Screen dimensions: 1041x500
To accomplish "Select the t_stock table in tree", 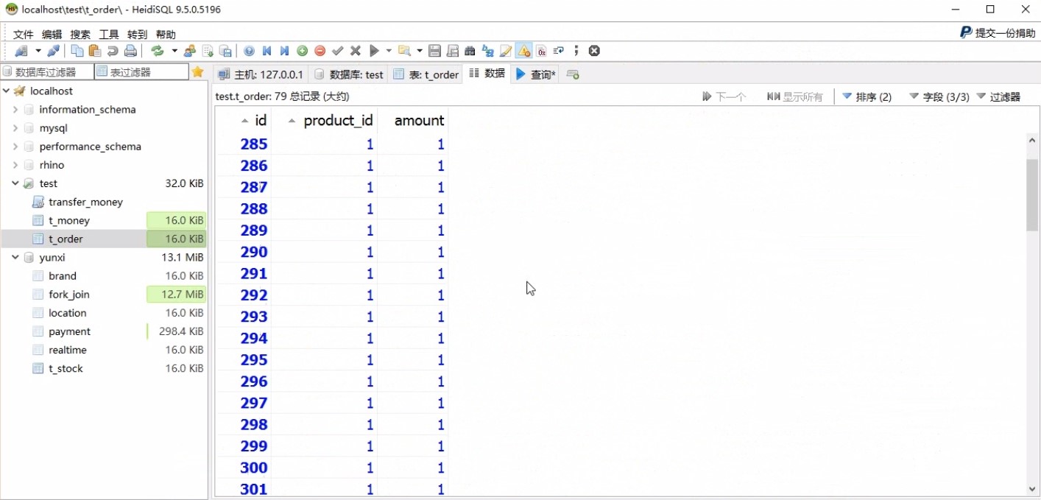I will click(x=66, y=368).
